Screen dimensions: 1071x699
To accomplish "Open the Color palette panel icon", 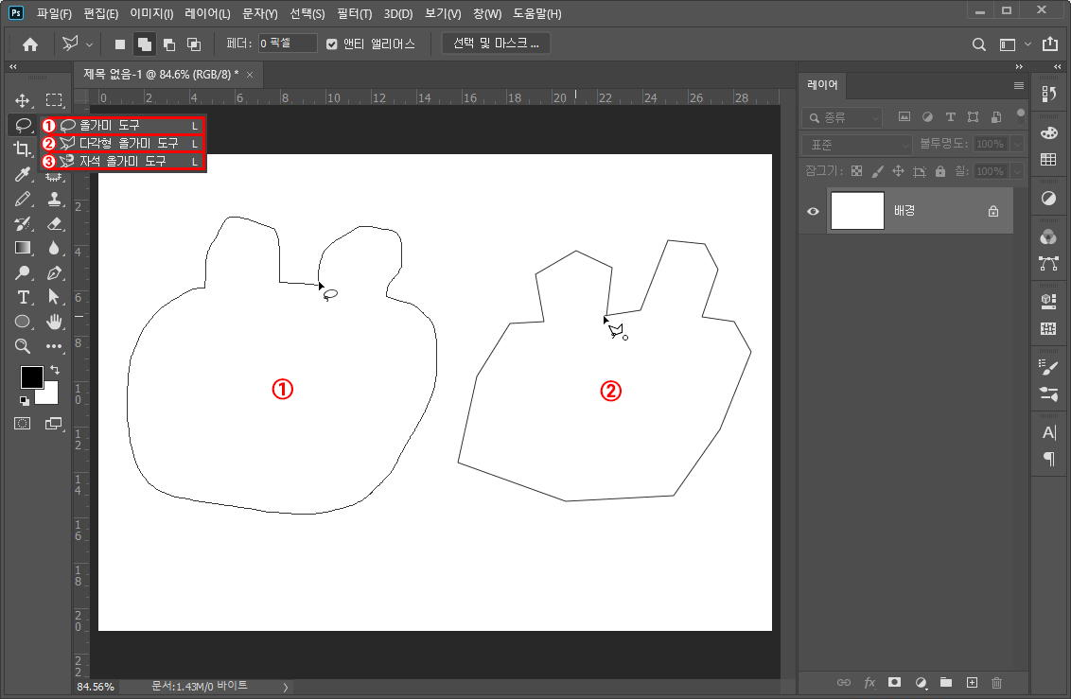I will click(x=1048, y=133).
